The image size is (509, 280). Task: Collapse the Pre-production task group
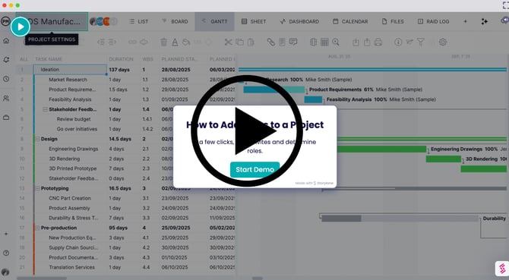pos(37,228)
